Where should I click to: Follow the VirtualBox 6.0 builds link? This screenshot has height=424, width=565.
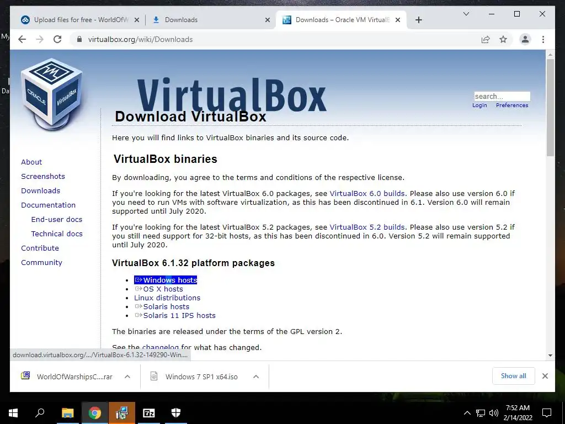click(367, 193)
